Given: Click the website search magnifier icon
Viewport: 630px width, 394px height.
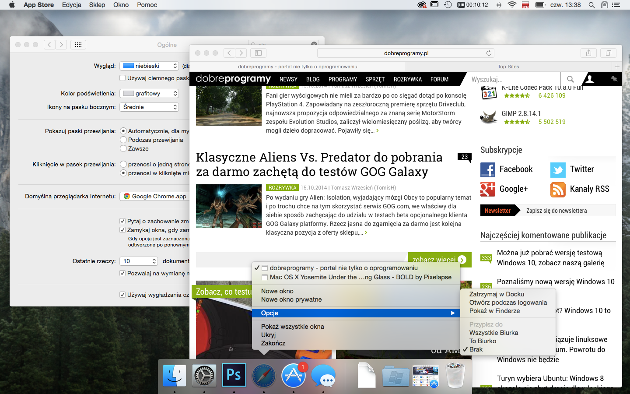Looking at the screenshot, I should [x=570, y=79].
